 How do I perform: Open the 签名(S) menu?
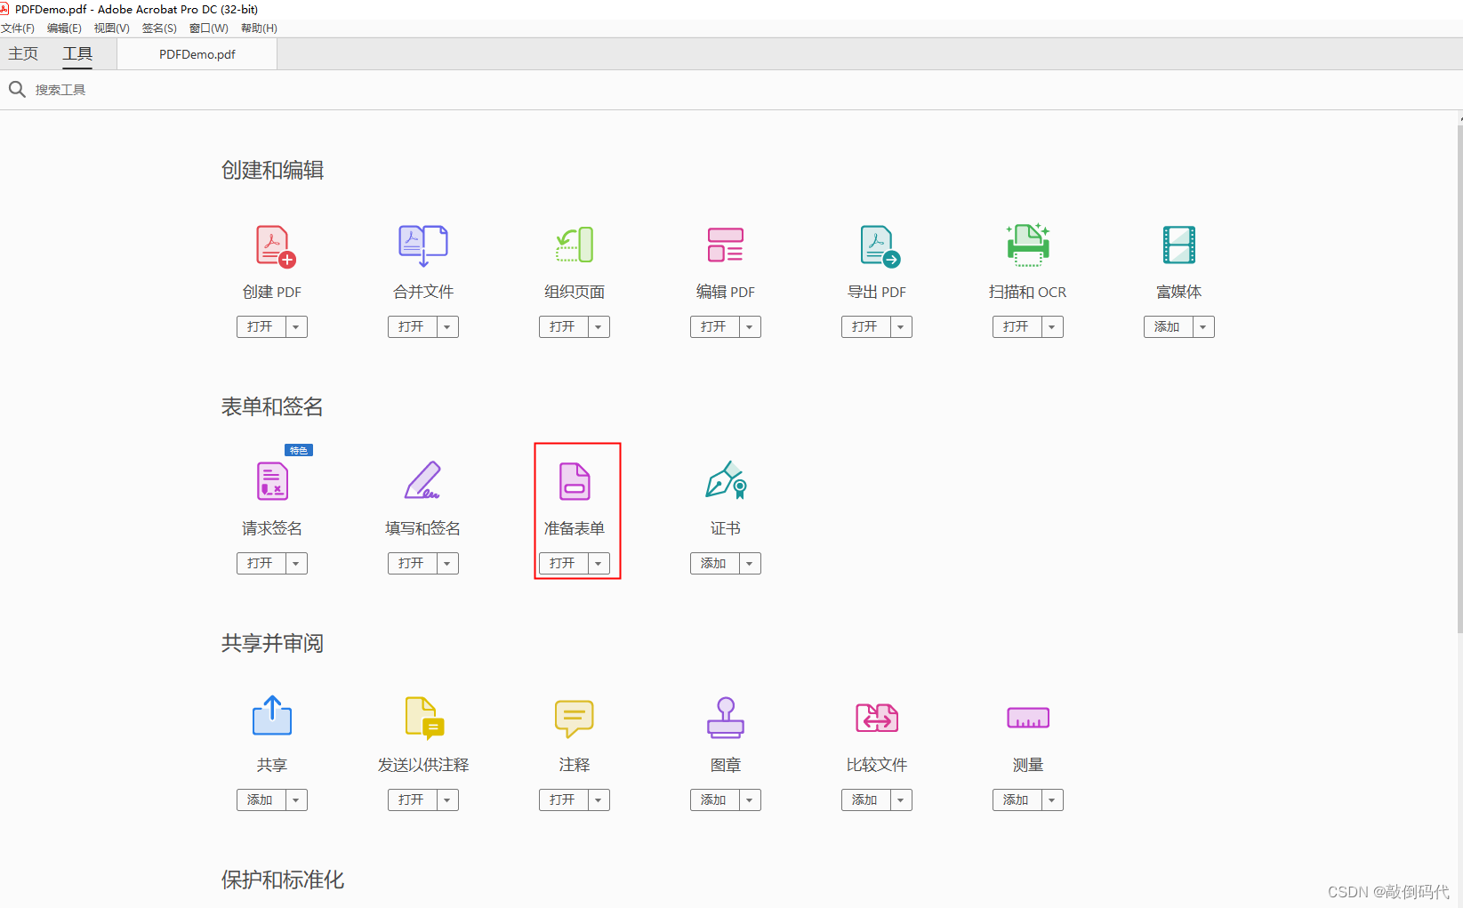(159, 28)
